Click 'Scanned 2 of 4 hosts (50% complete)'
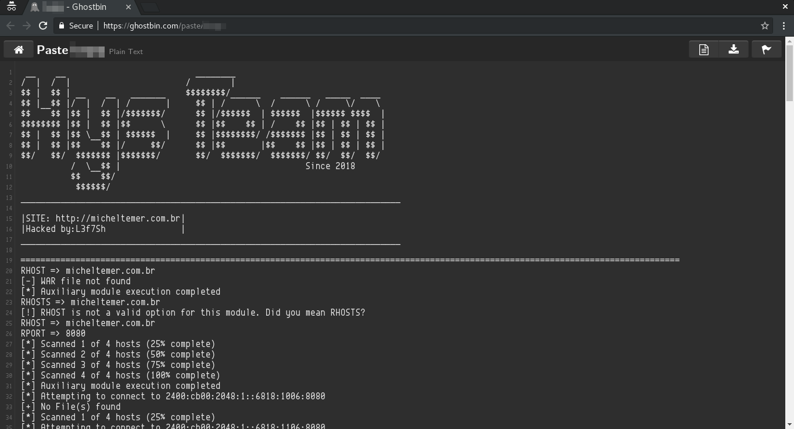This screenshot has height=429, width=794. tap(118, 355)
